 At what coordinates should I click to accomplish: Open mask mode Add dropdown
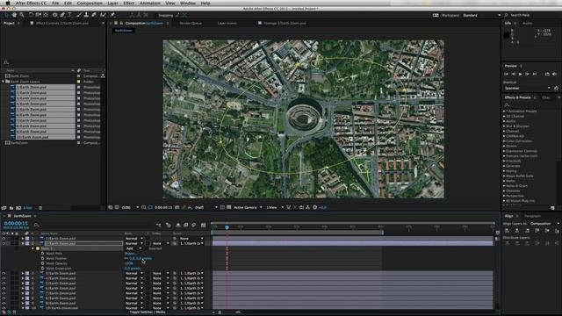pos(133,248)
